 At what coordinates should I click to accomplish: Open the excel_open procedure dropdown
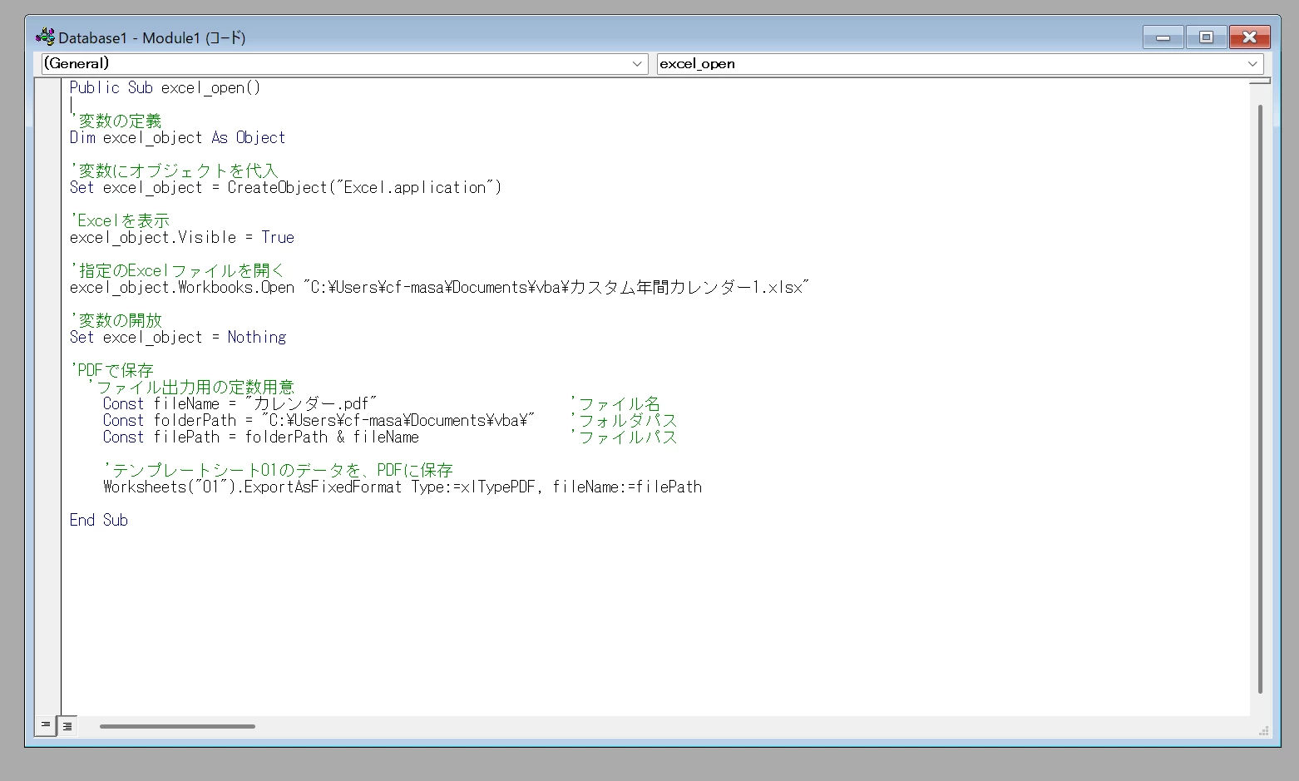(x=960, y=64)
